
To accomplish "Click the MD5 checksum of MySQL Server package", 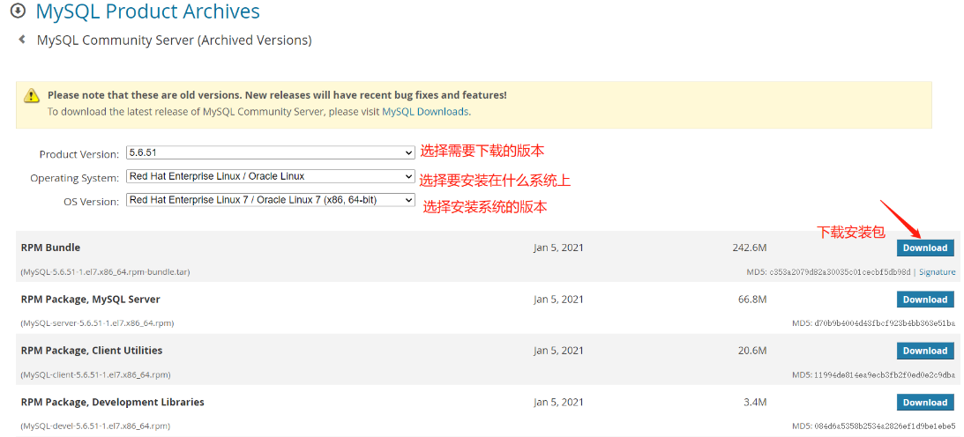I will coord(873,323).
